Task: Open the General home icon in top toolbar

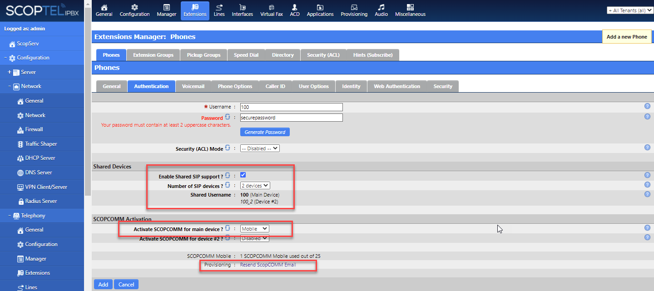Action: 104,10
